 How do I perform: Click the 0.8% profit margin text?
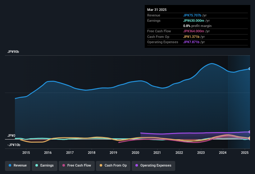tap(197, 26)
